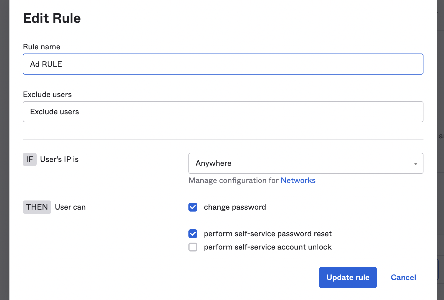Open the Networks configuration link
The height and width of the screenshot is (300, 444).
click(x=298, y=180)
